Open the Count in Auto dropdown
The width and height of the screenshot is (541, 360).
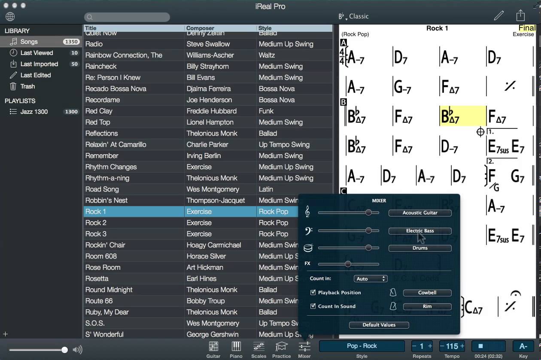click(x=371, y=279)
